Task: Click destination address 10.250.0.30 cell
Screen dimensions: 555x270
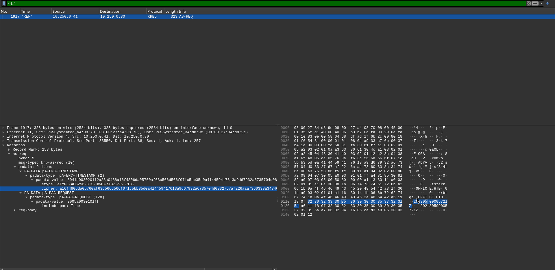Action: 112,16
